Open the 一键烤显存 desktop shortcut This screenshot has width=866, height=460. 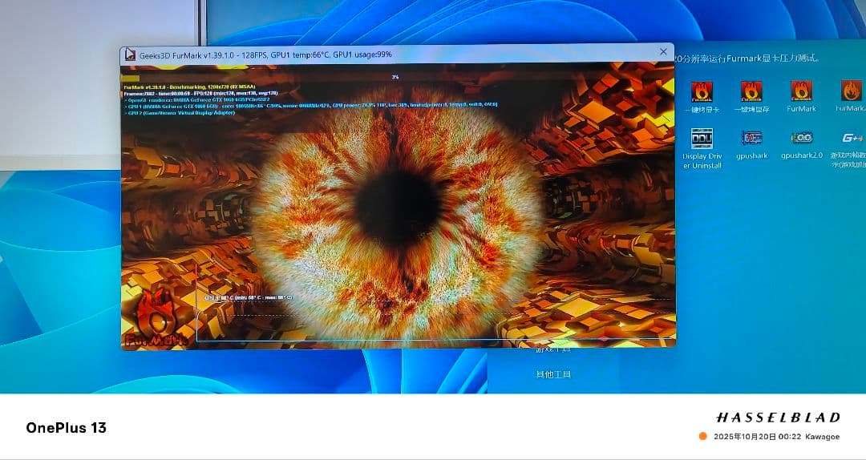(751, 94)
